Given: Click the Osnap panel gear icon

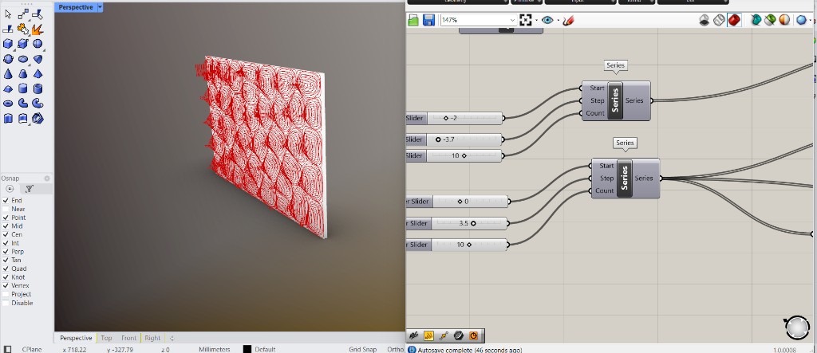Looking at the screenshot, I should [x=47, y=178].
